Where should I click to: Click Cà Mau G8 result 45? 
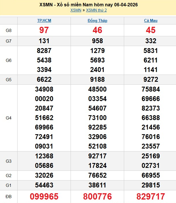[151, 30]
